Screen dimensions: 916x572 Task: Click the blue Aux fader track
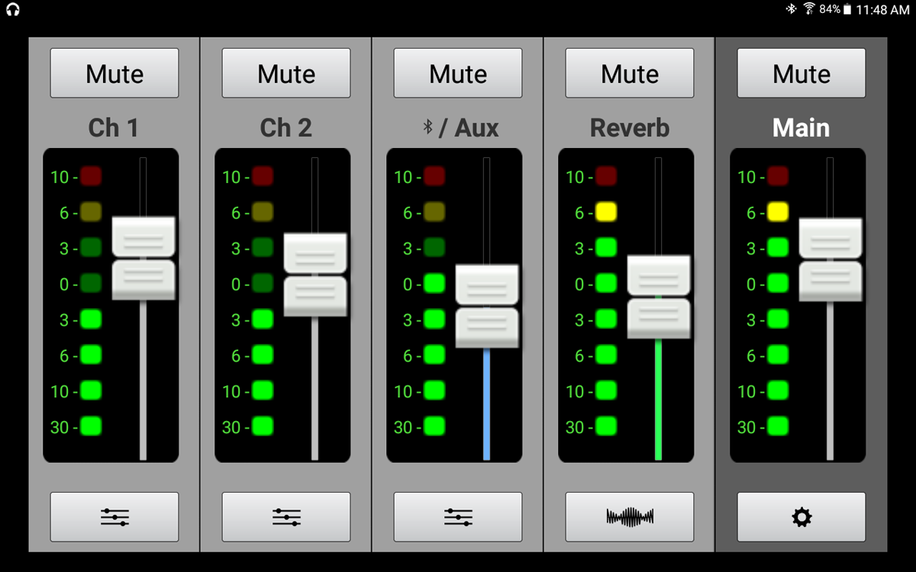pyautogui.click(x=487, y=404)
